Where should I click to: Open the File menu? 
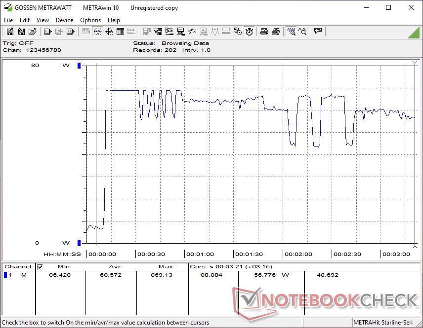[x=8, y=20]
